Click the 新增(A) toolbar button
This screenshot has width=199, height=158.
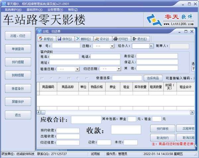click(47, 39)
